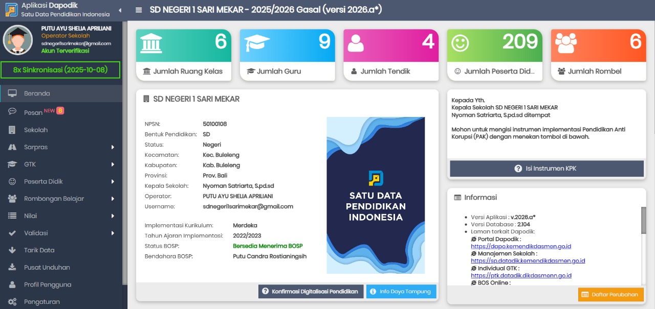Click the hamburger menu icon in header
Image resolution: width=655 pixels, height=309 pixels.
139,10
